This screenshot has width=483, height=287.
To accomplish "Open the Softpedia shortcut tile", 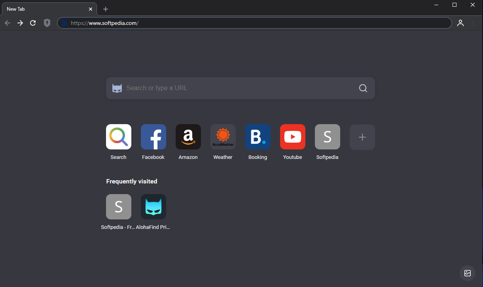I will click(328, 137).
